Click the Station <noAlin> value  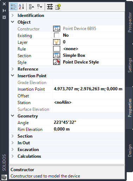point(63,102)
